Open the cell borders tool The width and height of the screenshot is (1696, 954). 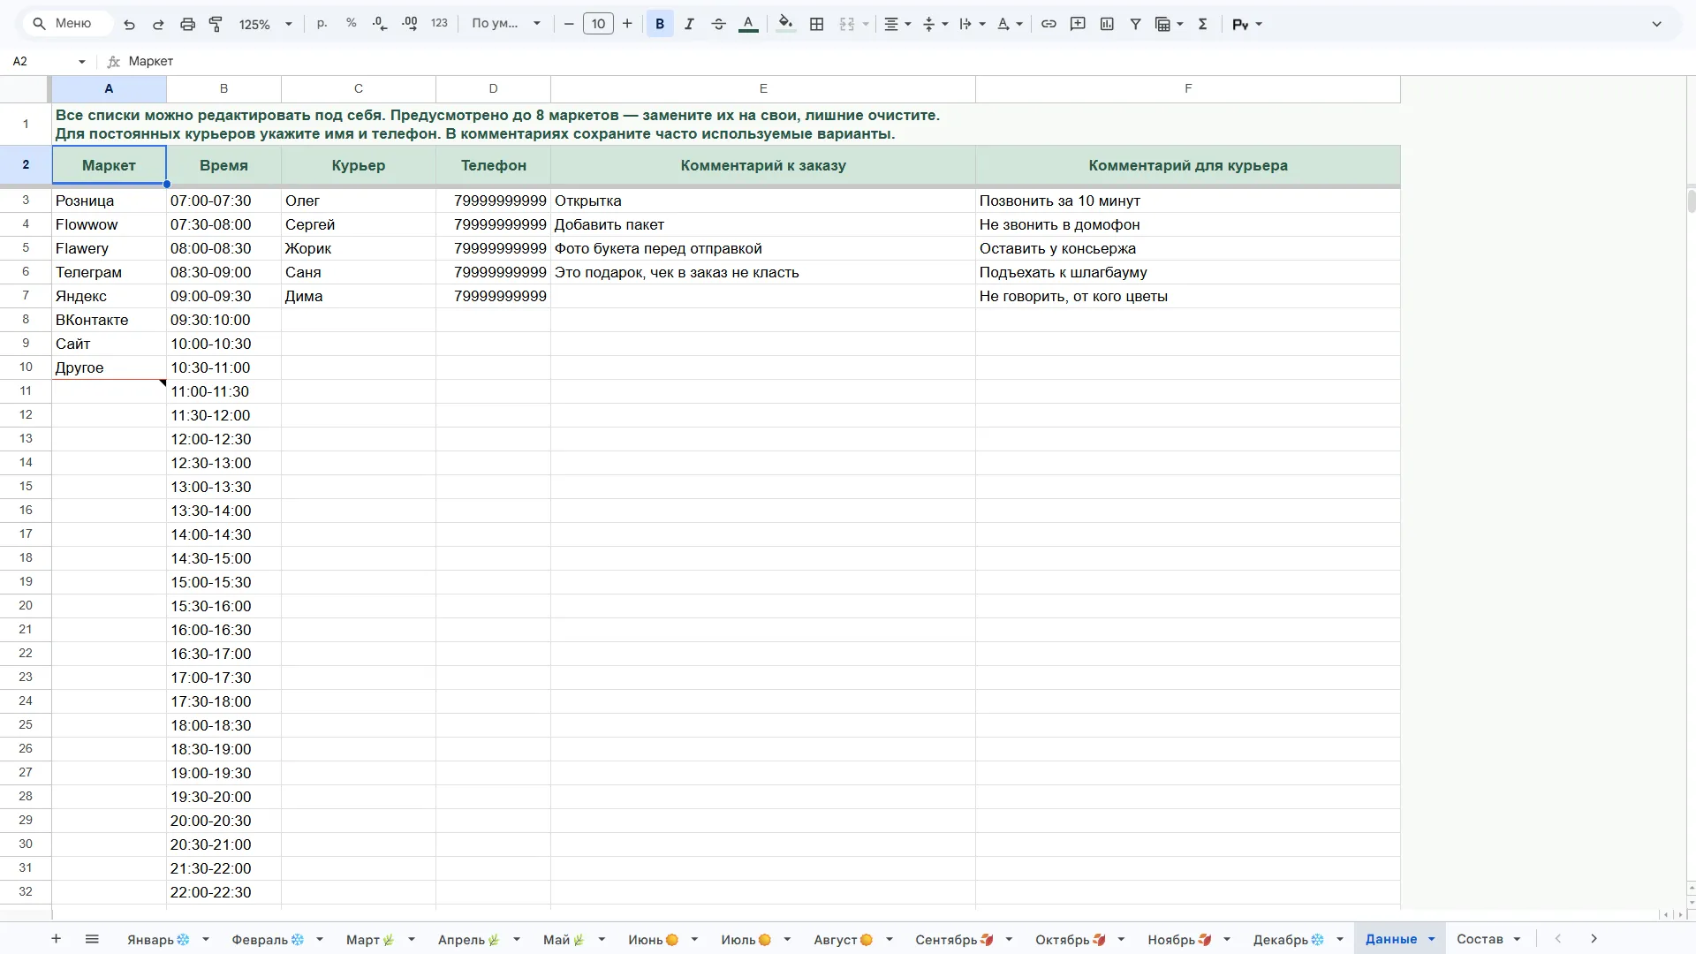tap(817, 24)
